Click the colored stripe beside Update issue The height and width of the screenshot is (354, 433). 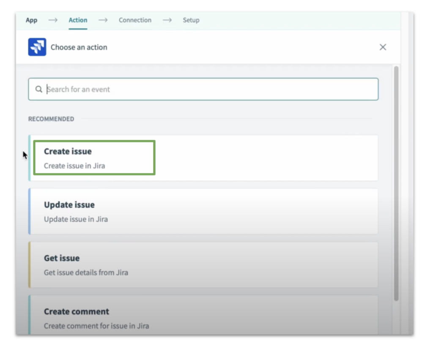(30, 211)
